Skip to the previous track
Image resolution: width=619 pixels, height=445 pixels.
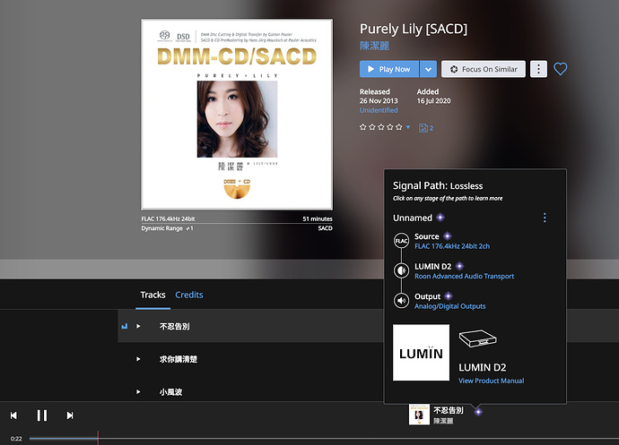[13, 415]
